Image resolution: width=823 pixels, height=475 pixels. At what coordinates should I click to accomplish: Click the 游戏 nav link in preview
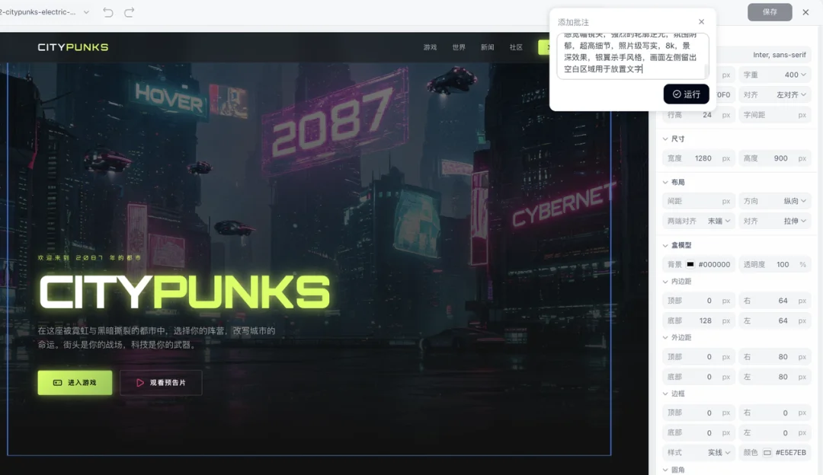tap(430, 47)
